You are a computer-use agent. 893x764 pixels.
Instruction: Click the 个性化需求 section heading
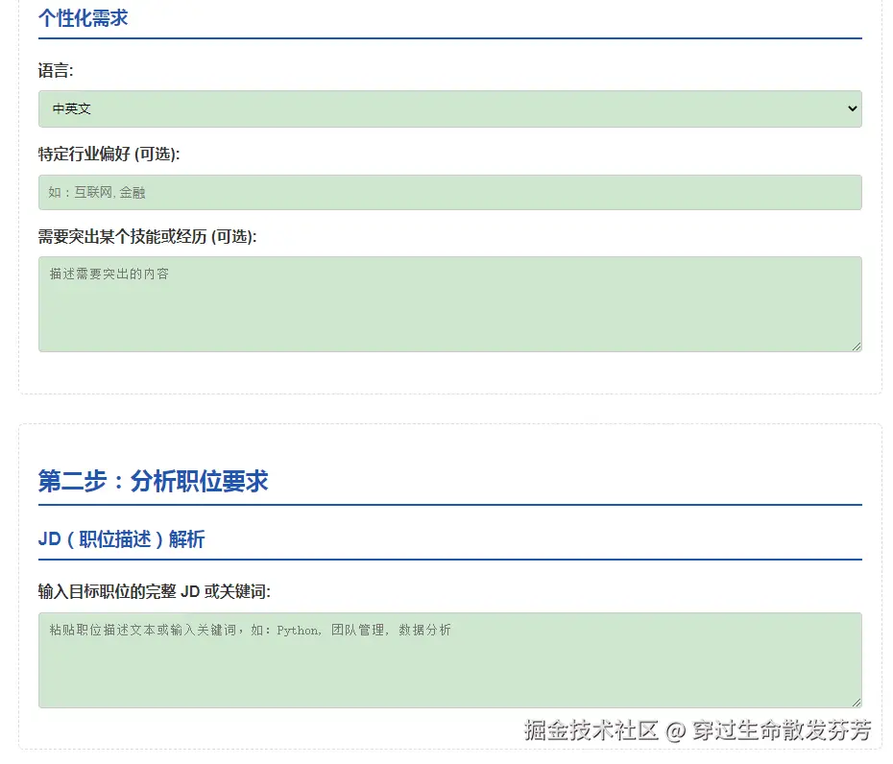(82, 18)
